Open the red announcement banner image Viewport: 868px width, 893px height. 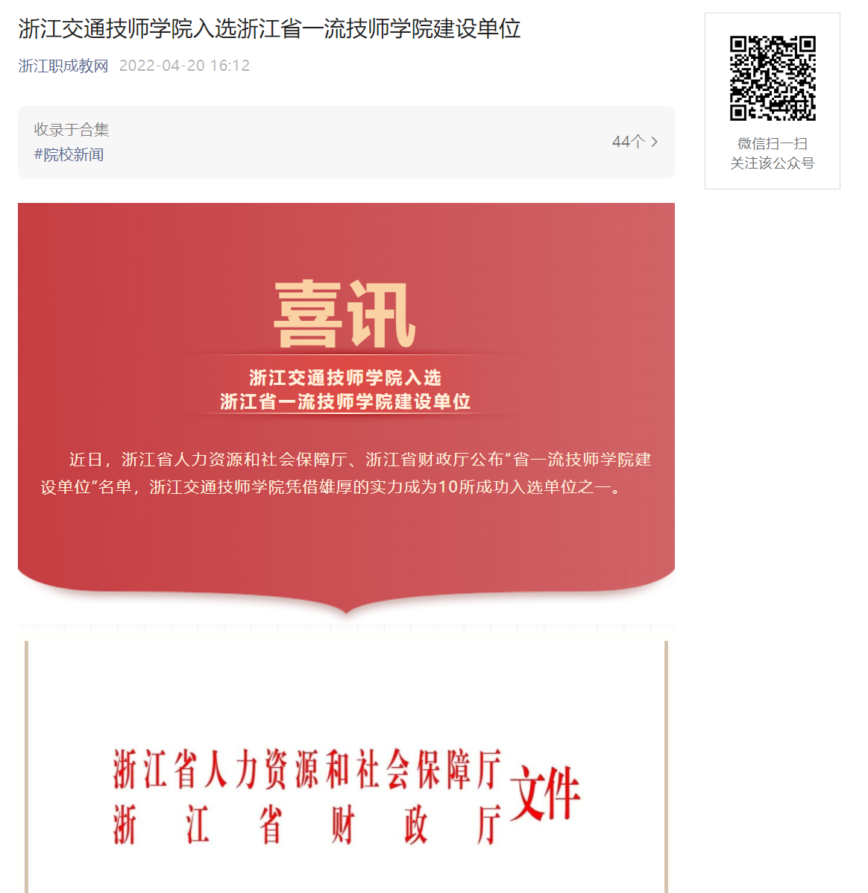[x=346, y=409]
